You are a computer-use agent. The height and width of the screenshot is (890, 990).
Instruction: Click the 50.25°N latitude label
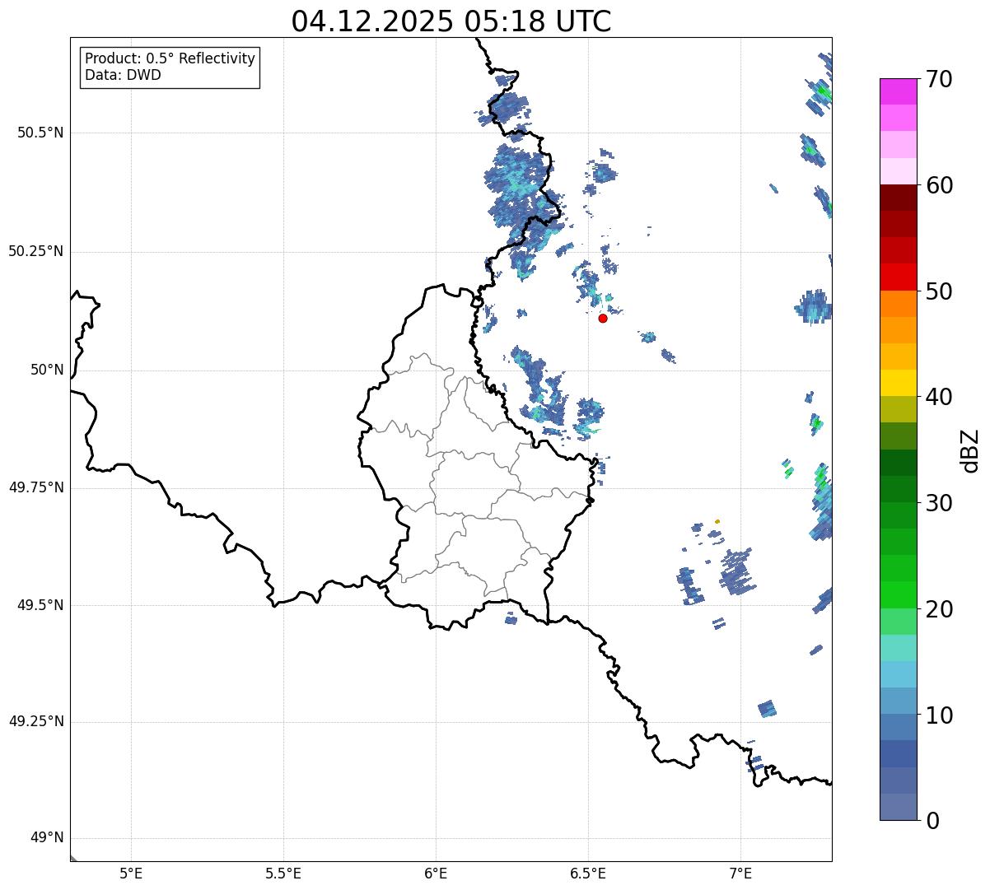tap(36, 251)
